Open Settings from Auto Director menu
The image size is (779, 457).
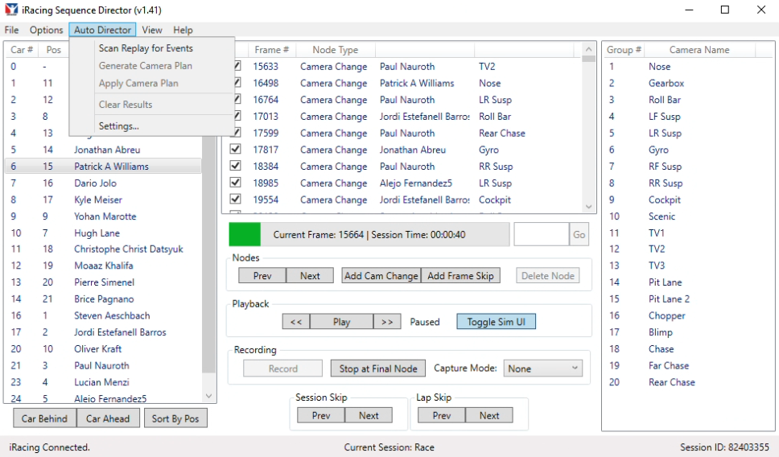118,126
